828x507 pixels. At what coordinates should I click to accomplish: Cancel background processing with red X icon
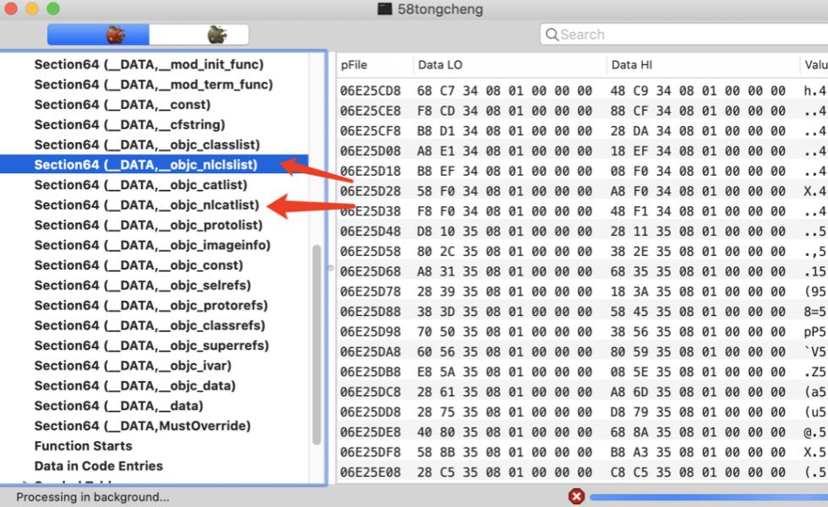click(577, 497)
